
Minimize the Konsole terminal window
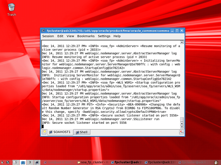[172, 31]
